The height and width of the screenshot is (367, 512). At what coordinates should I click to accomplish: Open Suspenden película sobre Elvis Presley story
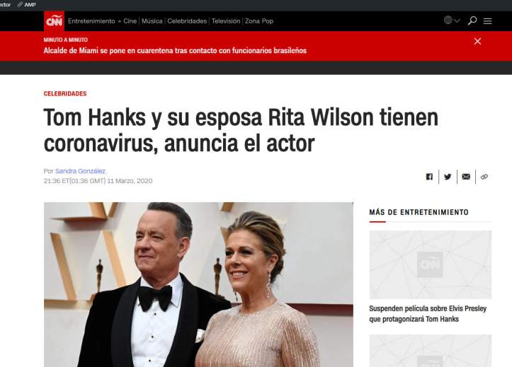pos(428,313)
